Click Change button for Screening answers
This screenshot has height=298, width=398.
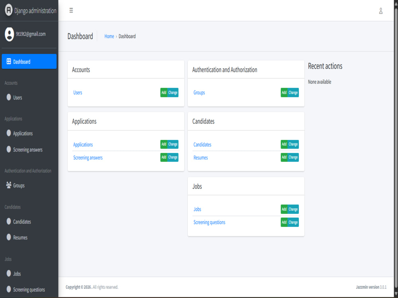[x=173, y=157]
